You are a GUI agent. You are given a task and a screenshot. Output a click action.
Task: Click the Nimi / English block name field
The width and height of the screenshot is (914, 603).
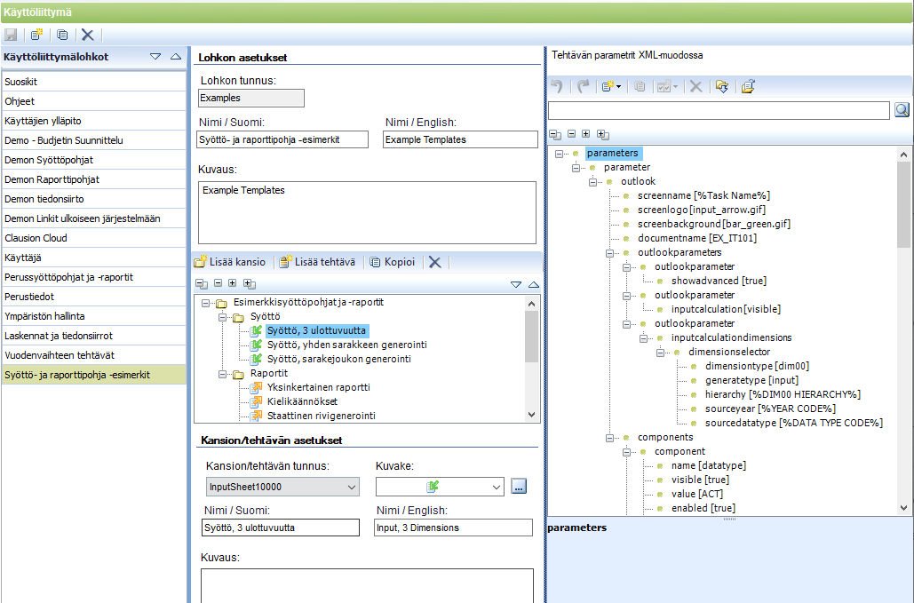coord(460,139)
